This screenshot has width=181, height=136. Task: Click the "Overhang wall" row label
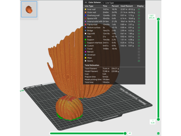94,15
